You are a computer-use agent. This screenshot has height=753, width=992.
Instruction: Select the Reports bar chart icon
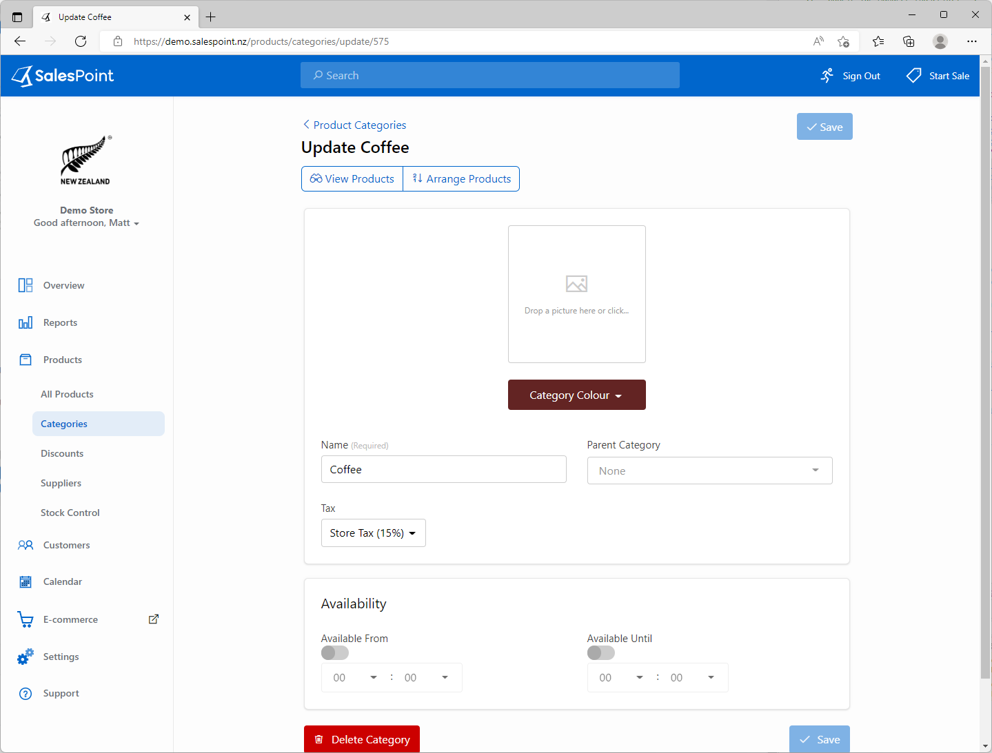26,322
